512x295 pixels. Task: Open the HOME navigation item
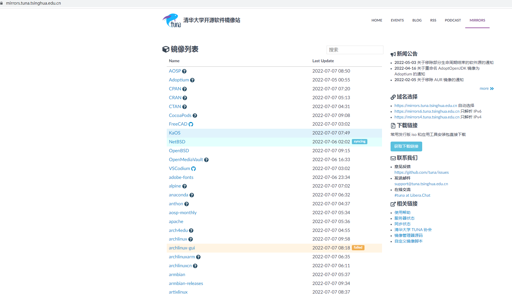(377, 20)
